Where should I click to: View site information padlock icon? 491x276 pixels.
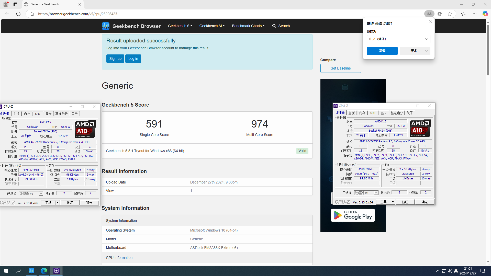32,14
